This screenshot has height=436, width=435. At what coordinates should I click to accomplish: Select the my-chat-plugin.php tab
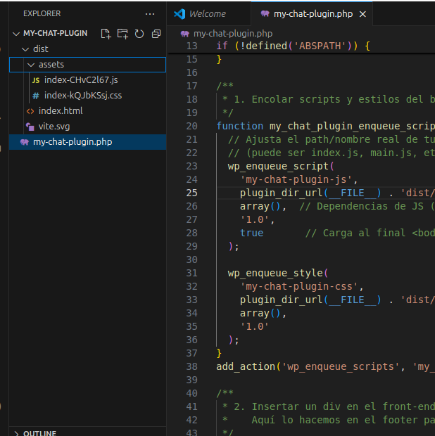(313, 14)
